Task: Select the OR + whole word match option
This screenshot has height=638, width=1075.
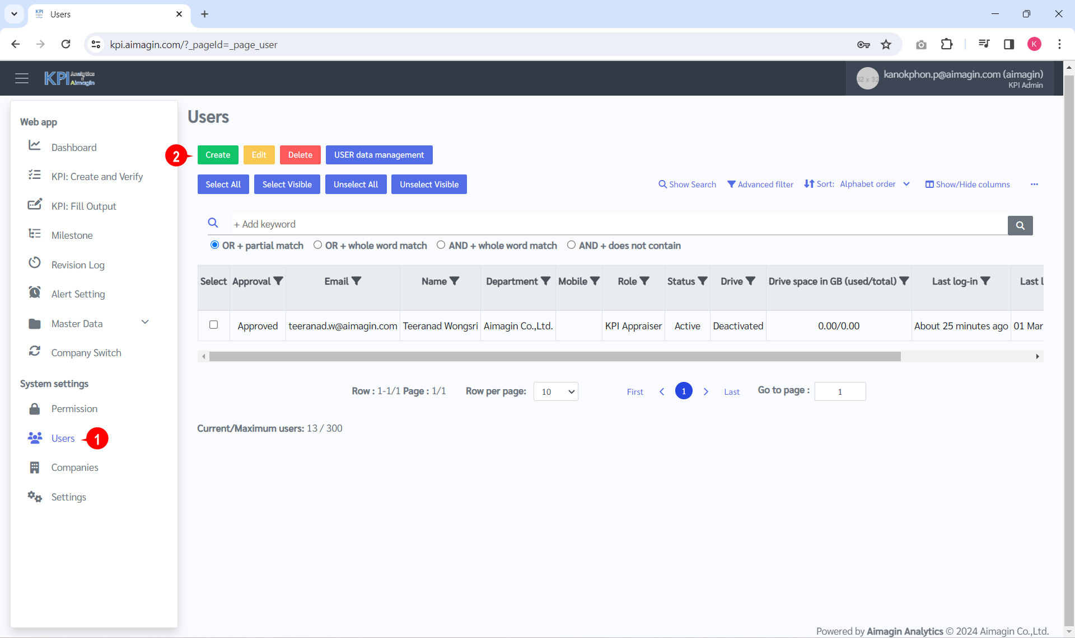Action: [x=317, y=245]
